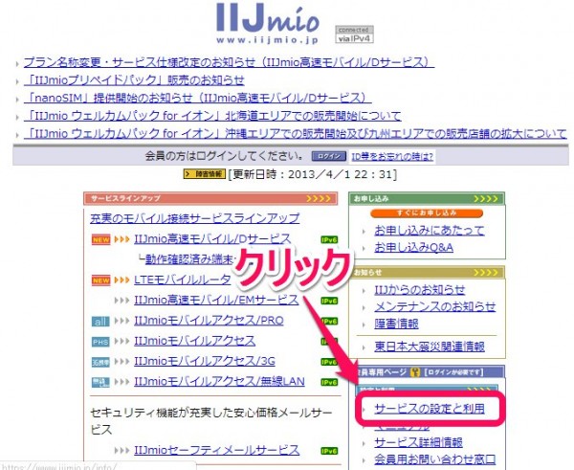Viewport: 574px width, 470px height.
Task: Open IIJmioモバイルアクセス/3G link
Action: 205,361
